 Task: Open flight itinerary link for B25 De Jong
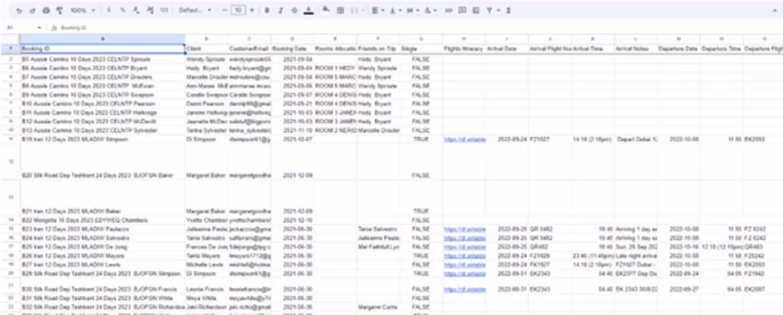coord(464,247)
